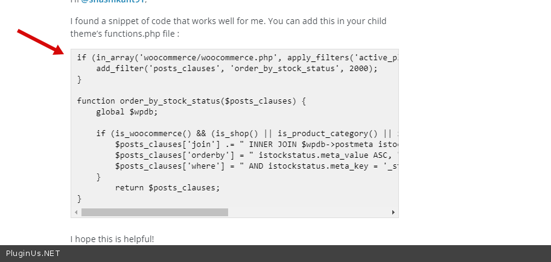Click the empty scrollbar track right of thumb
Image resolution: width=551 pixels, height=262 pixels.
(x=308, y=213)
